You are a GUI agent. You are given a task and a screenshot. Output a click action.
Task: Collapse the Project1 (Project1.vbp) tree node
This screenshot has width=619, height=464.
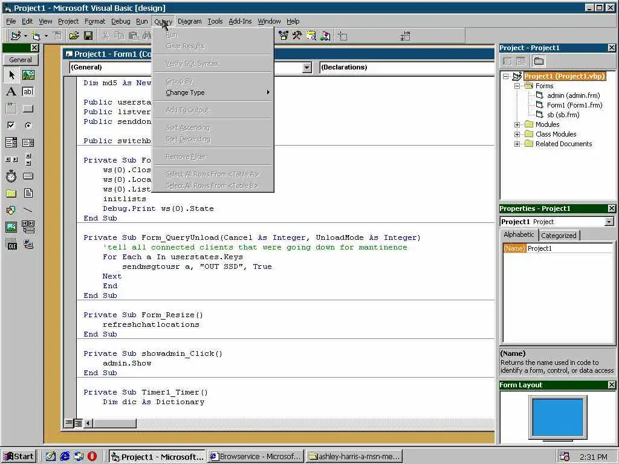[506, 76]
